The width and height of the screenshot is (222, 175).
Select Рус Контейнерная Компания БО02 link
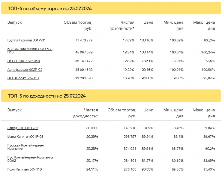pos(30,159)
